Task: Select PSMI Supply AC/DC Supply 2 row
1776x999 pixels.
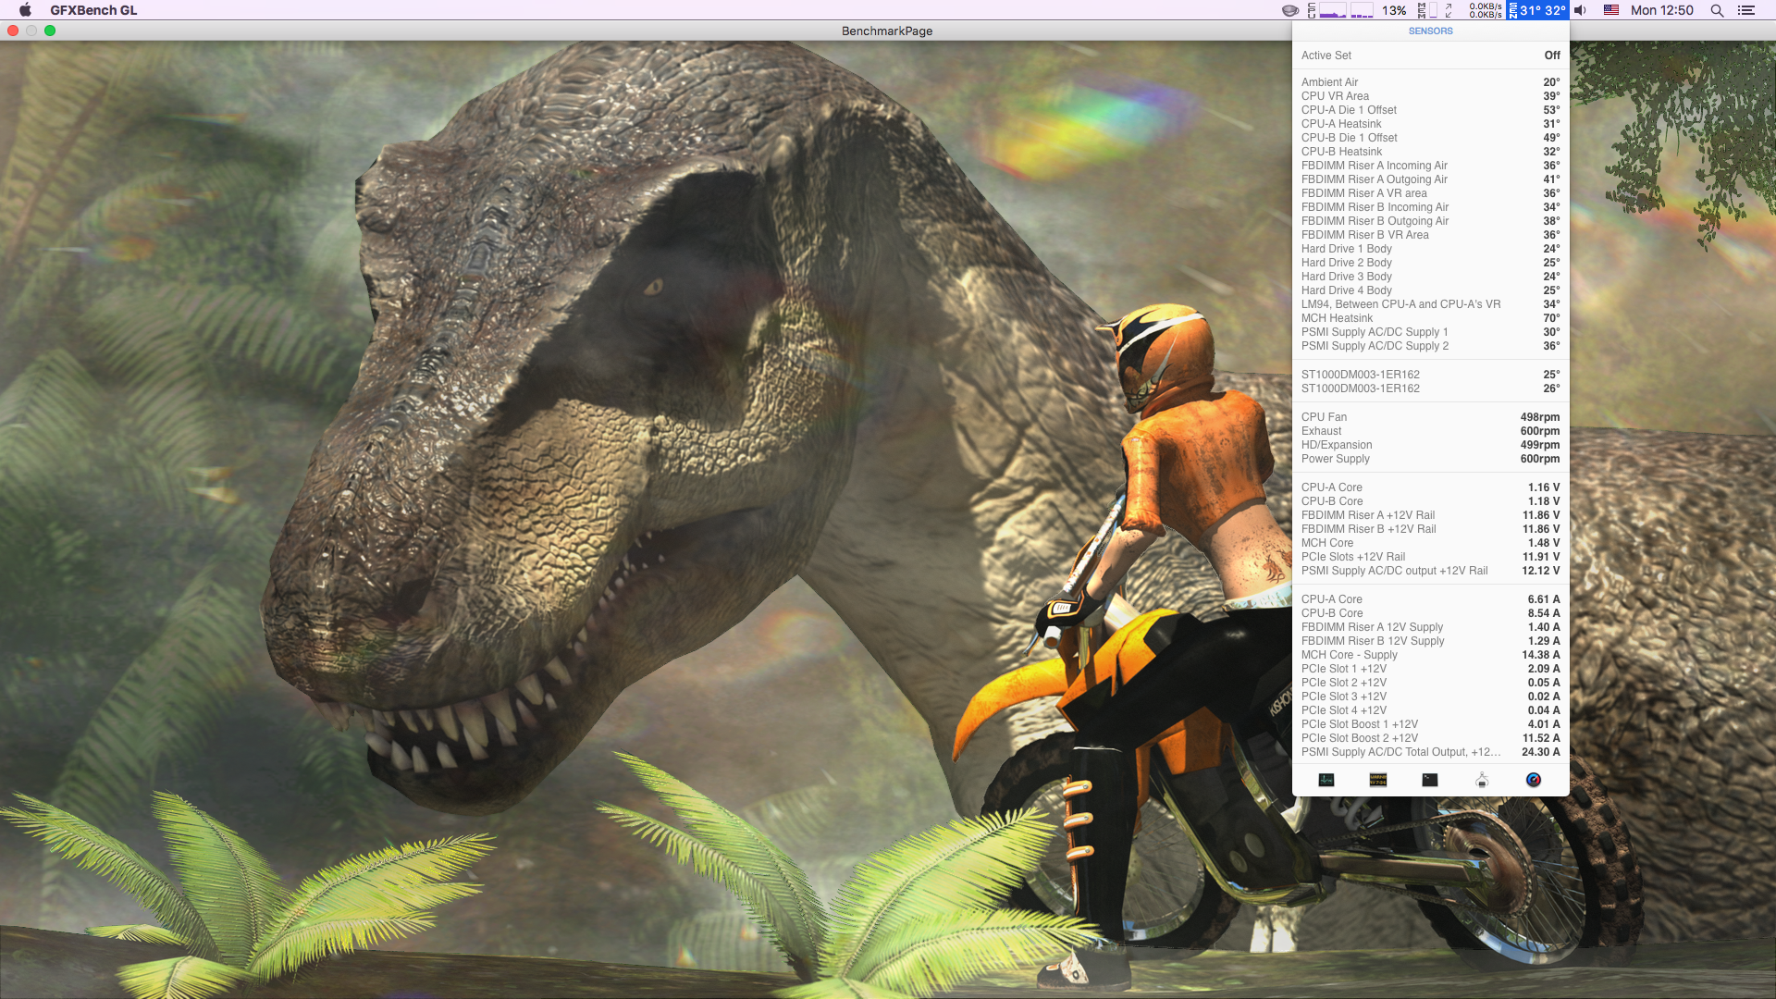Action: [x=1430, y=346]
